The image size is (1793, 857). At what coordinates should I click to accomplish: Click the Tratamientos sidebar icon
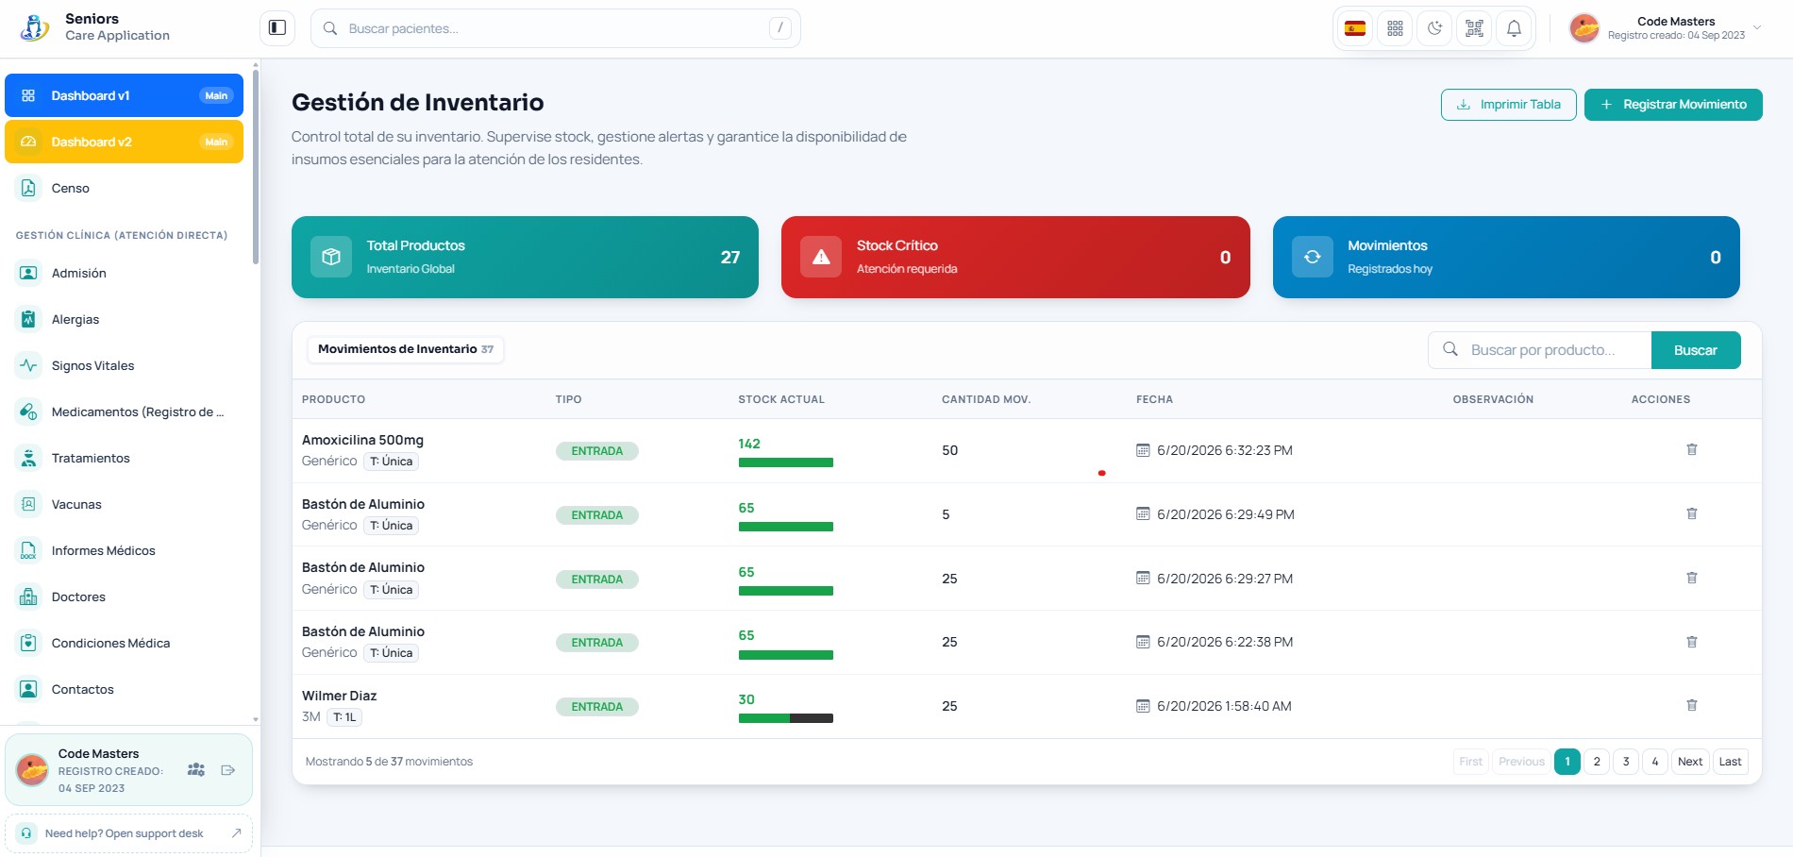click(28, 458)
